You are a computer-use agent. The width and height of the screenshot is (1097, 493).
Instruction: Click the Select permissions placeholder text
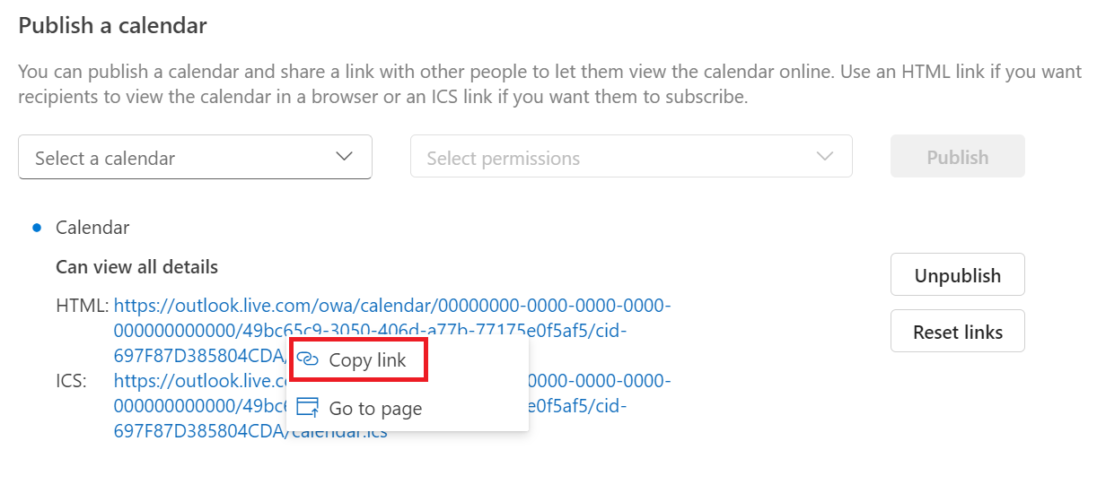coord(503,159)
